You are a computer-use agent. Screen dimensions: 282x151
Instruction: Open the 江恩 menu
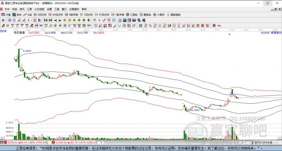pyautogui.click(x=29, y=9)
